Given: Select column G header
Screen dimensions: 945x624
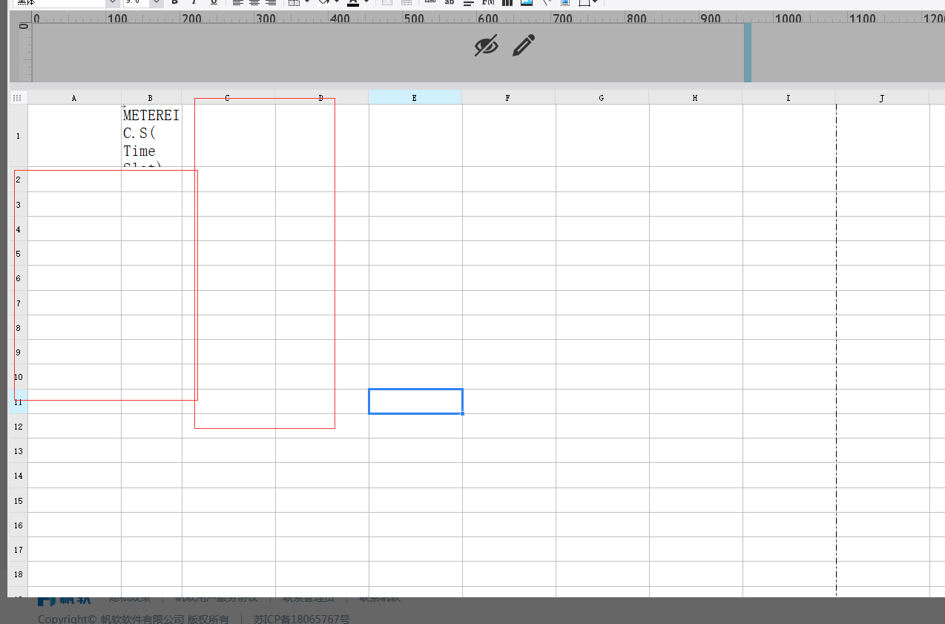Looking at the screenshot, I should point(602,98).
